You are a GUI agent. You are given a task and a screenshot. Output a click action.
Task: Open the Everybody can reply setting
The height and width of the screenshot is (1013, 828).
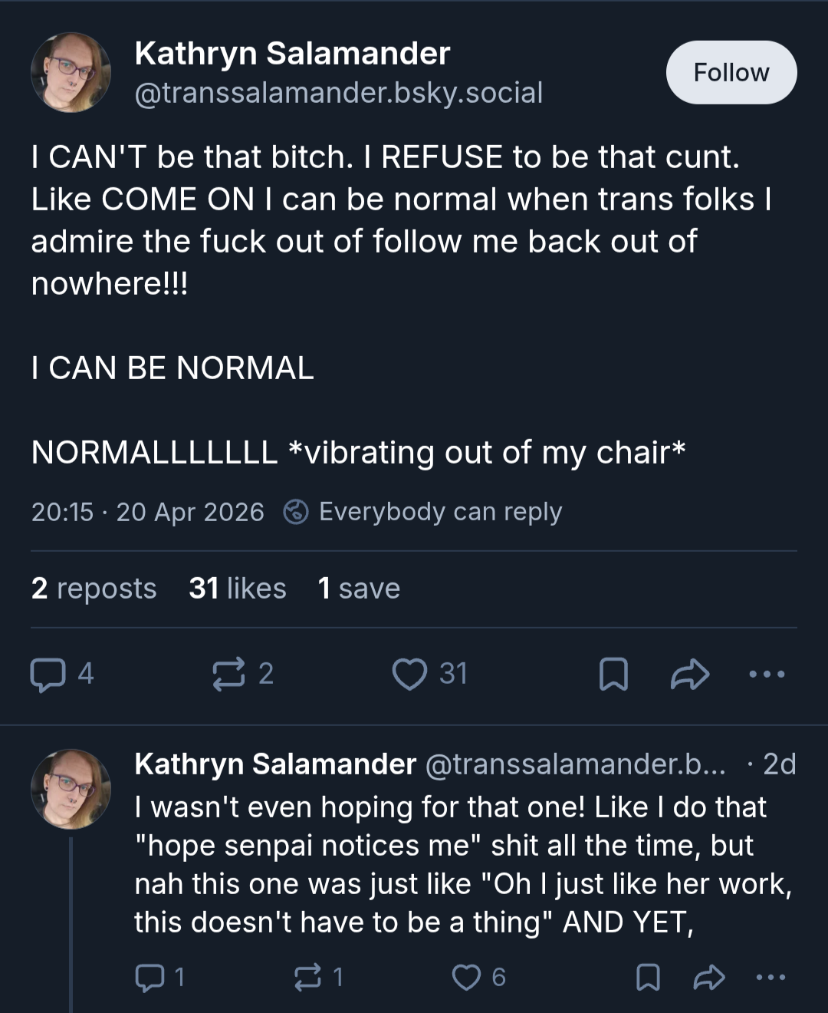(x=422, y=512)
